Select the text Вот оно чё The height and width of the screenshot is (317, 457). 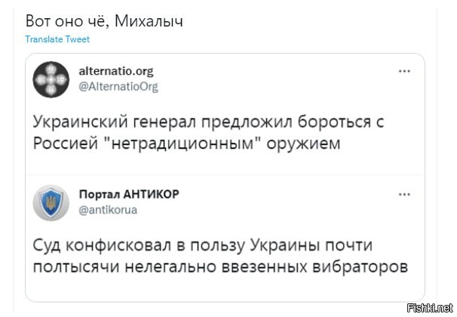coord(68,21)
